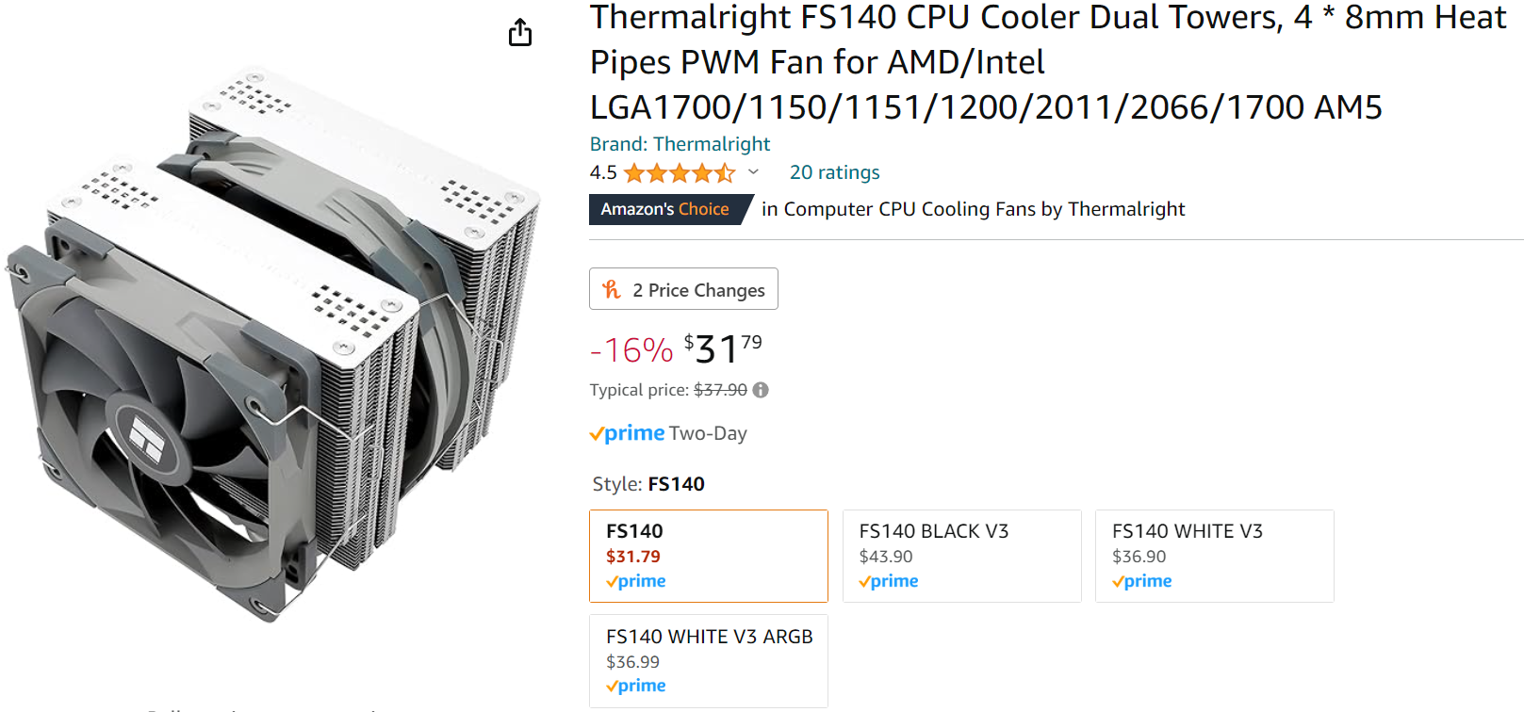Viewport: 1524px width, 712px height.
Task: Click the CPU cooler product image
Action: coord(273,348)
